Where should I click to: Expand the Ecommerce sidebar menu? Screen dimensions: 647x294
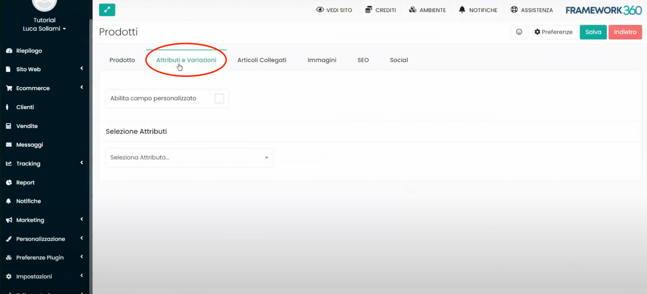(x=33, y=88)
